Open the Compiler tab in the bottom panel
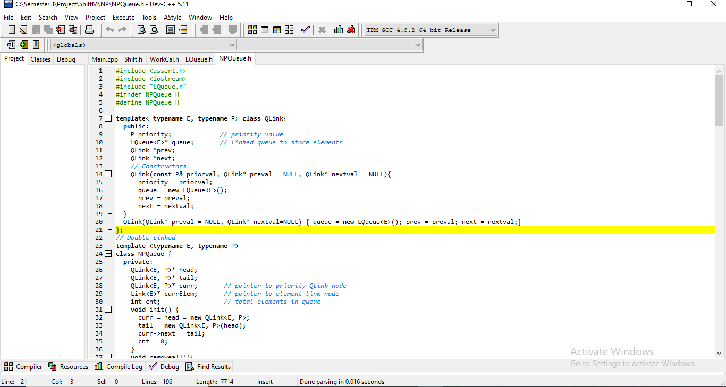Image resolution: width=726 pixels, height=387 pixels. pyautogui.click(x=23, y=366)
